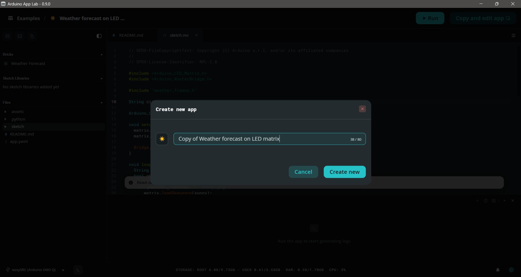
Task: Click the SPDX-License-Identifier comment line
Action: click(173, 62)
